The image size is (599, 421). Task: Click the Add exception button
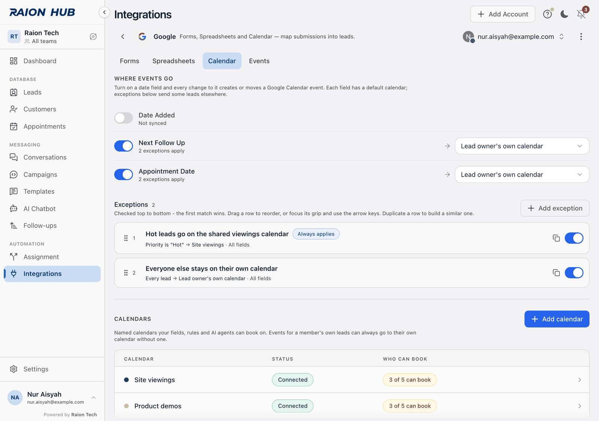[x=555, y=208]
